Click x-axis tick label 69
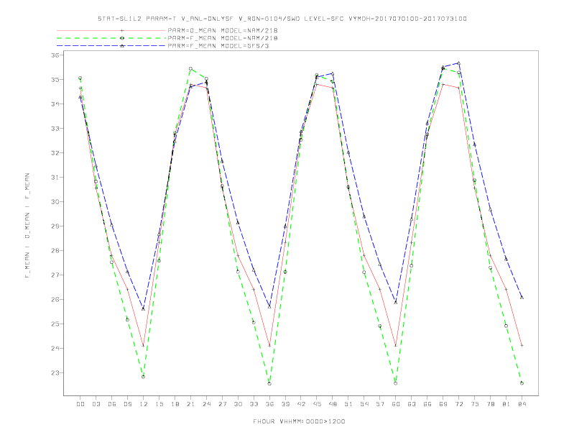 coord(443,404)
